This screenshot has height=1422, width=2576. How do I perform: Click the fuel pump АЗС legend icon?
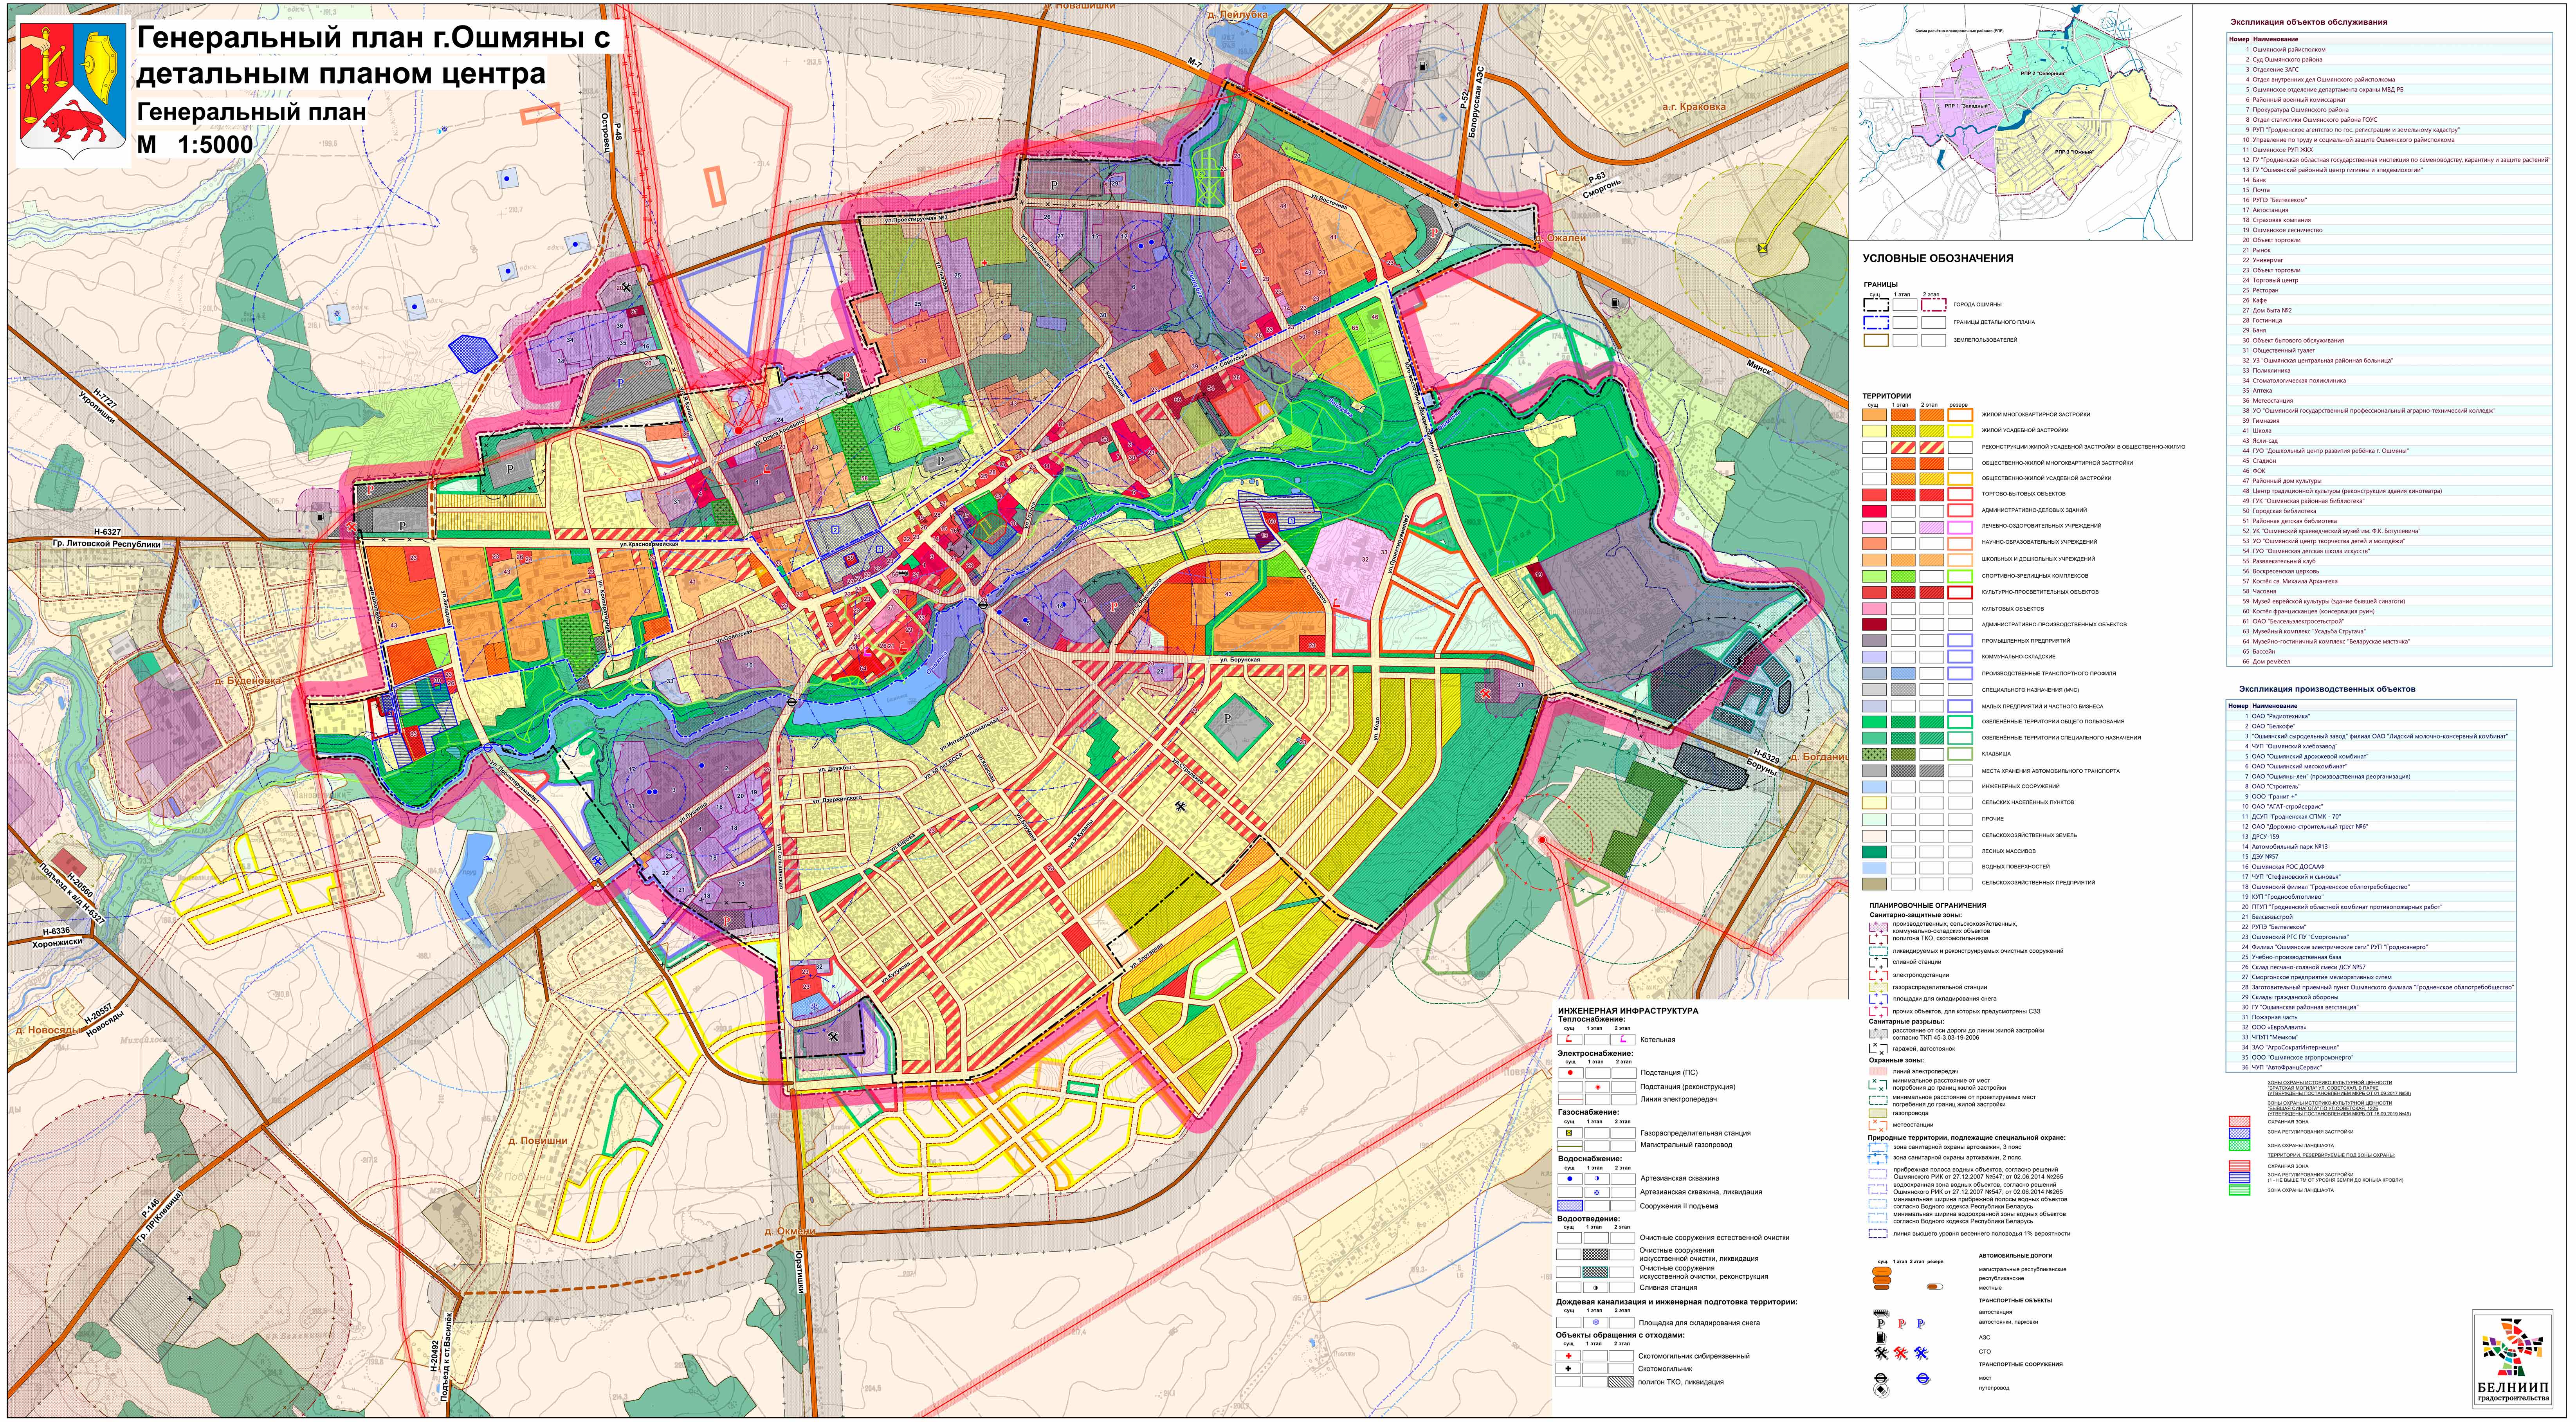point(1881,1338)
